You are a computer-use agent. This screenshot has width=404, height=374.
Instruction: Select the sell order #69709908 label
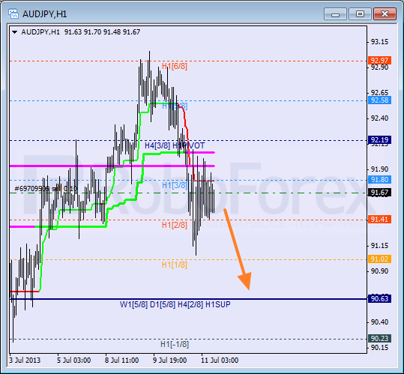(46, 189)
